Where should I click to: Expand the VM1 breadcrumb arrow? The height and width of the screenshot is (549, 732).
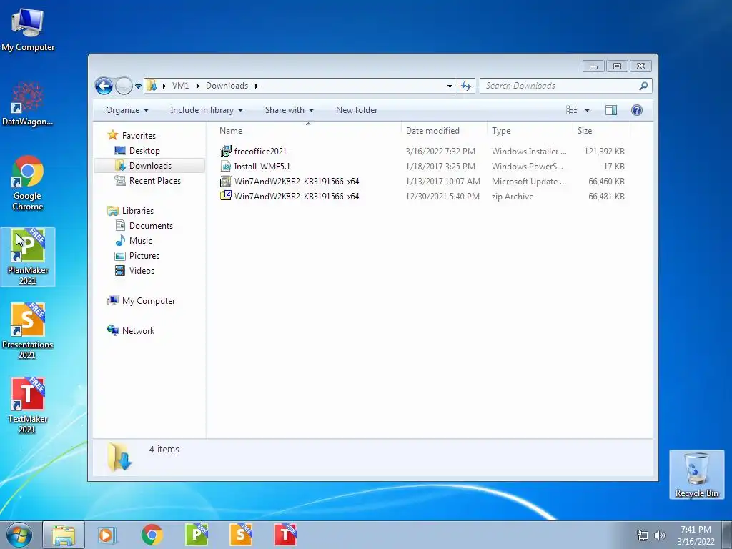coord(198,86)
